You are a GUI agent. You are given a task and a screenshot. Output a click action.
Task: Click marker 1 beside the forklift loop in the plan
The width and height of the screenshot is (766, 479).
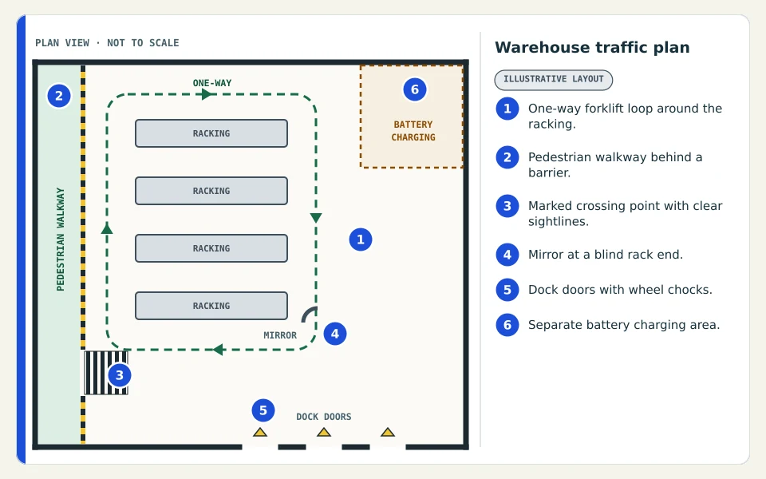click(x=361, y=239)
